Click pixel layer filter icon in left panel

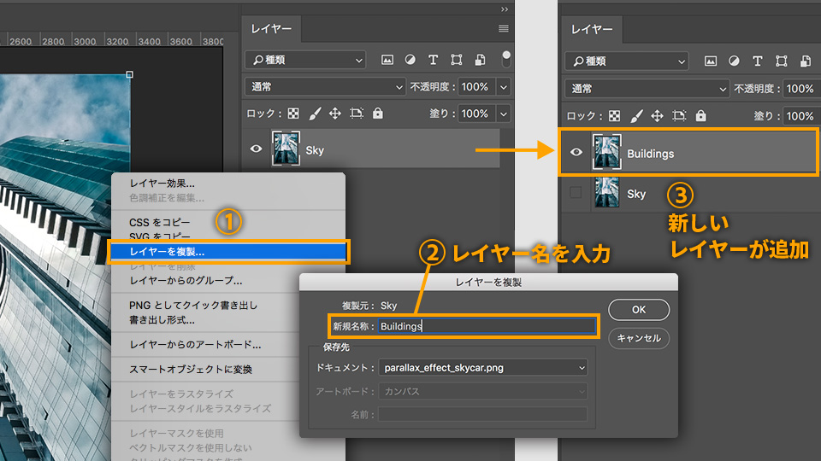tap(387, 60)
